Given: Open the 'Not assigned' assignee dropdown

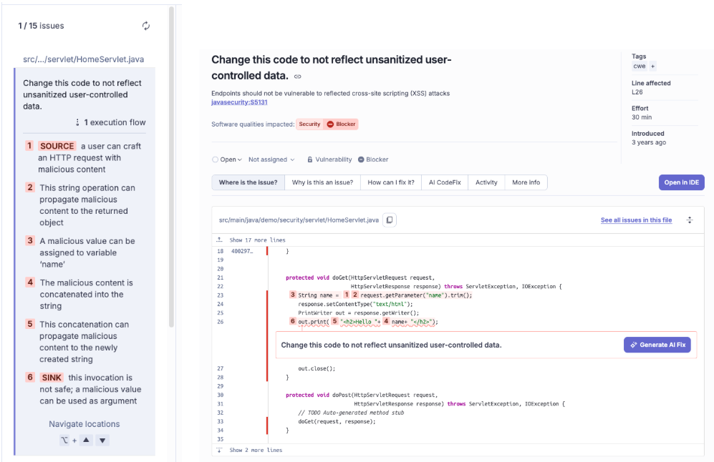Looking at the screenshot, I should tap(271, 160).
